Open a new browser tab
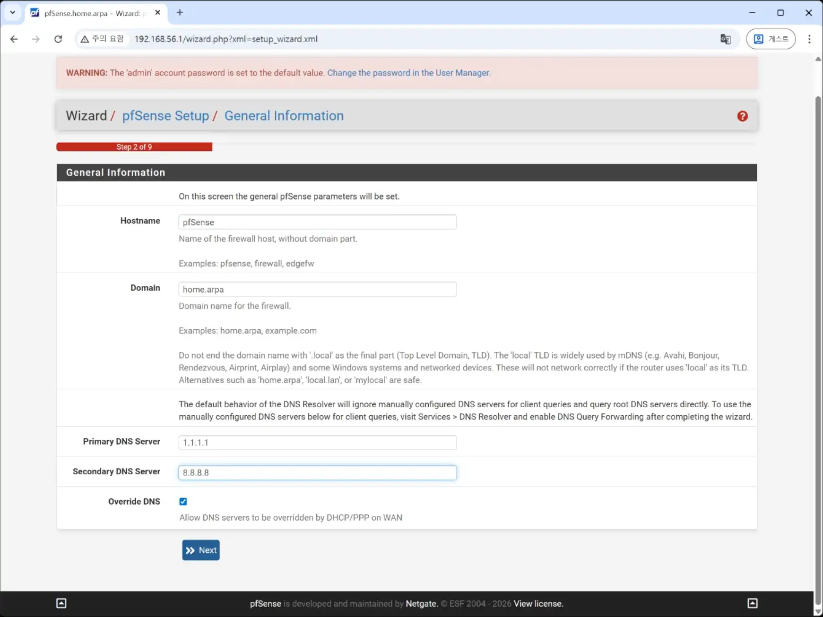 pos(180,13)
